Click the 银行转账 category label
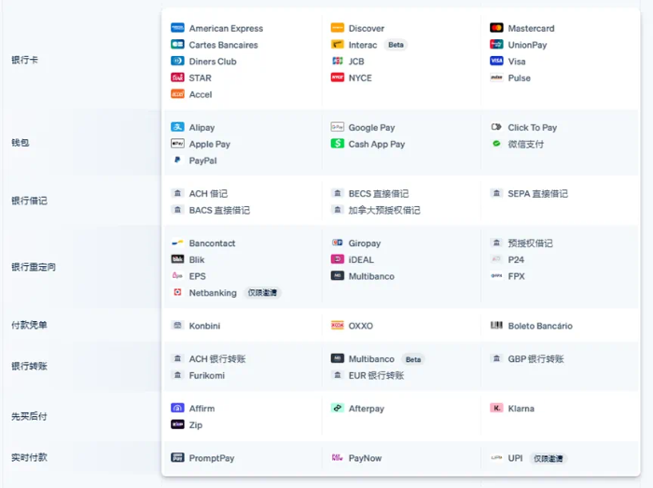 click(29, 366)
